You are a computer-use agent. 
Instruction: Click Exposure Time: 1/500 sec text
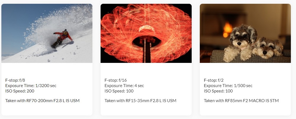[x=228, y=86]
